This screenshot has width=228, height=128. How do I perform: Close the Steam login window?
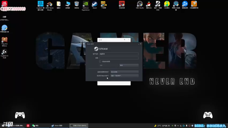coord(141,44)
